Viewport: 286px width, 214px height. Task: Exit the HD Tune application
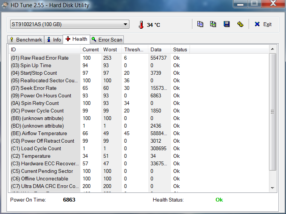pos(263,24)
